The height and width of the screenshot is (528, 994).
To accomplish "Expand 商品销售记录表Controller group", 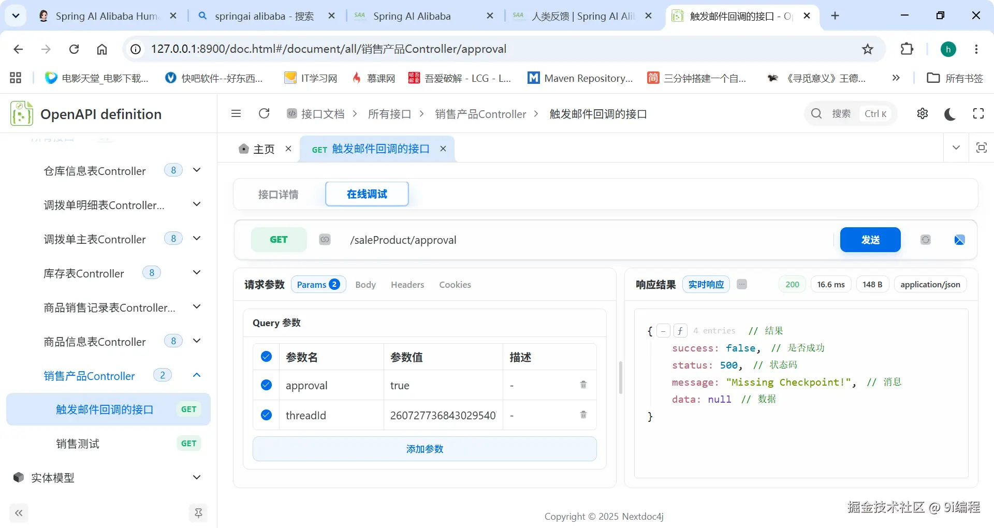I will tap(197, 307).
